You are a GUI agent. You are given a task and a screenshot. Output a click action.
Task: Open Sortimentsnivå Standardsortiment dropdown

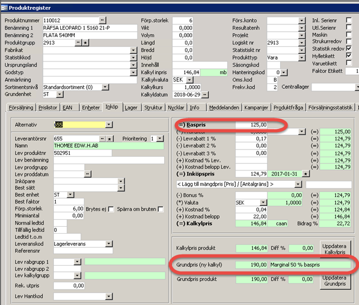(105, 87)
